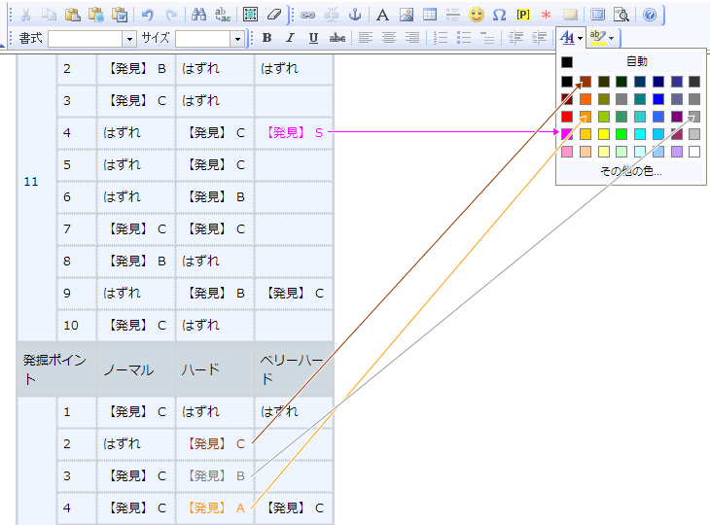
Task: Click the large letter A icon
Action: [382, 15]
